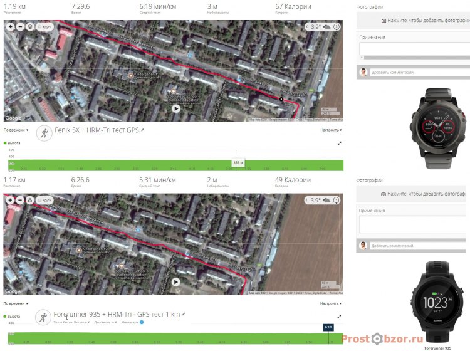Open 'По времени' dropdown under Fenix 5X map
Screen dimensions: 470x351
pyautogui.click(x=16, y=130)
